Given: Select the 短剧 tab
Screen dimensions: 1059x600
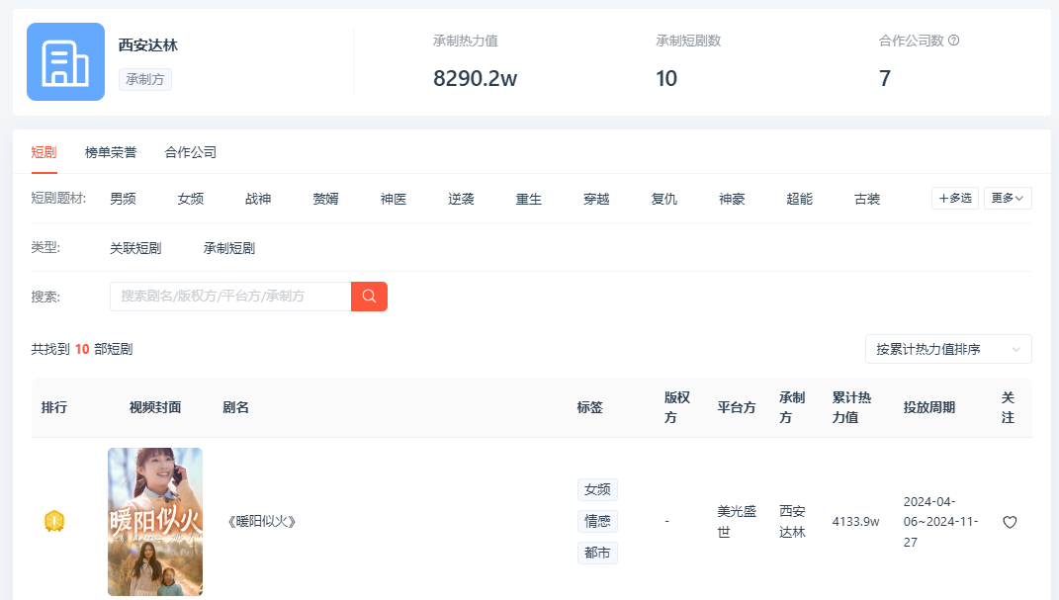Looking at the screenshot, I should [x=44, y=152].
